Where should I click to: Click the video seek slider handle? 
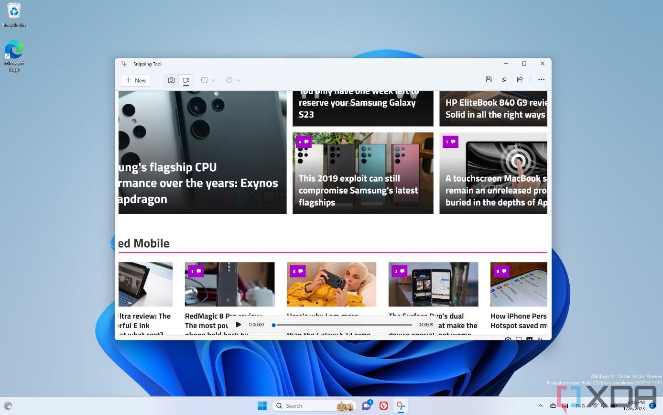pyautogui.click(x=273, y=325)
